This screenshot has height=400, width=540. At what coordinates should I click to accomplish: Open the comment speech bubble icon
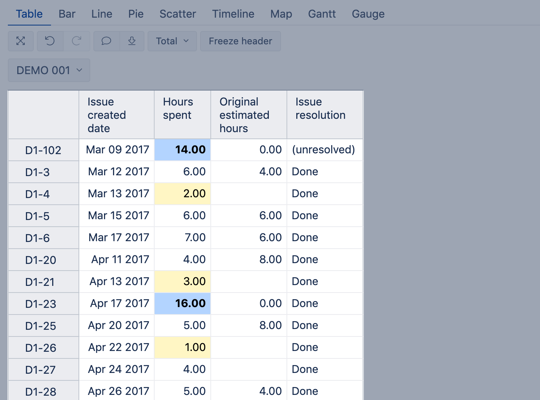click(106, 41)
